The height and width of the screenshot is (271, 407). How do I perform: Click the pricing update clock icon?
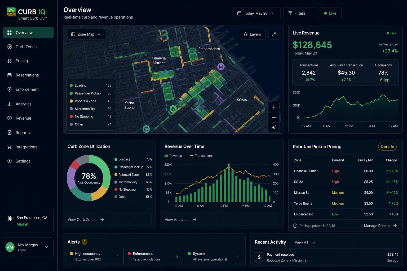click(295, 226)
